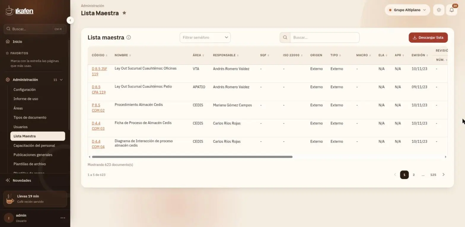
Task: Open the Grupo Altiplano company dropdown
Action: (x=407, y=10)
